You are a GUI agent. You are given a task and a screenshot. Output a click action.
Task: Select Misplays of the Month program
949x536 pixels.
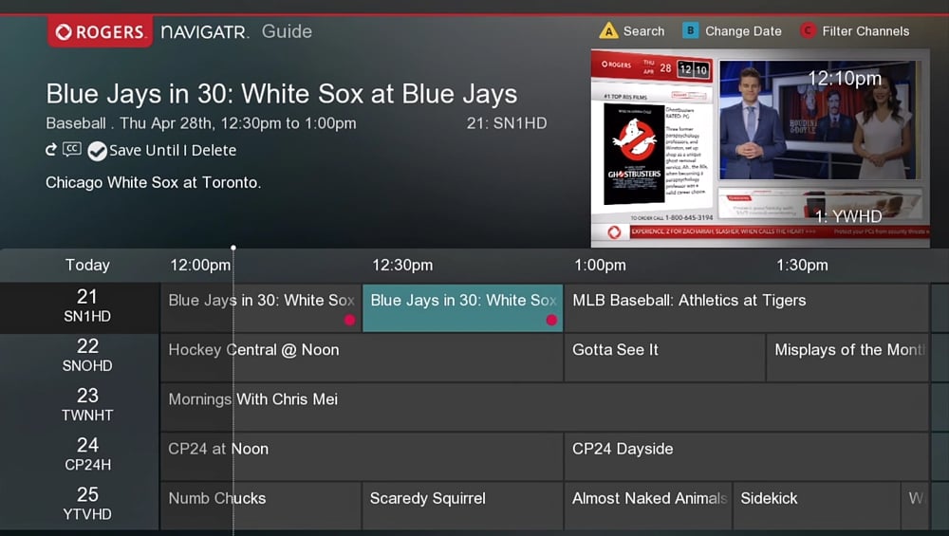(x=847, y=358)
